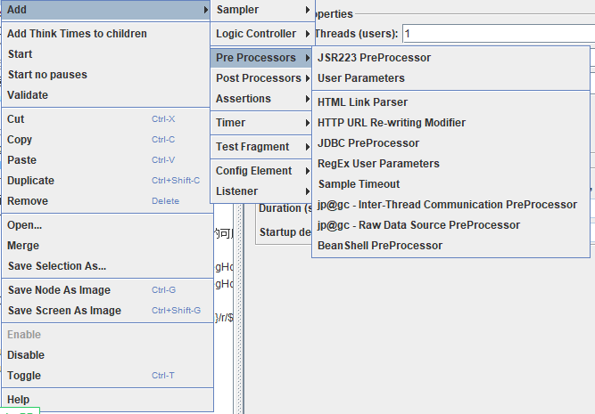Open the Assertions submenu

262,99
